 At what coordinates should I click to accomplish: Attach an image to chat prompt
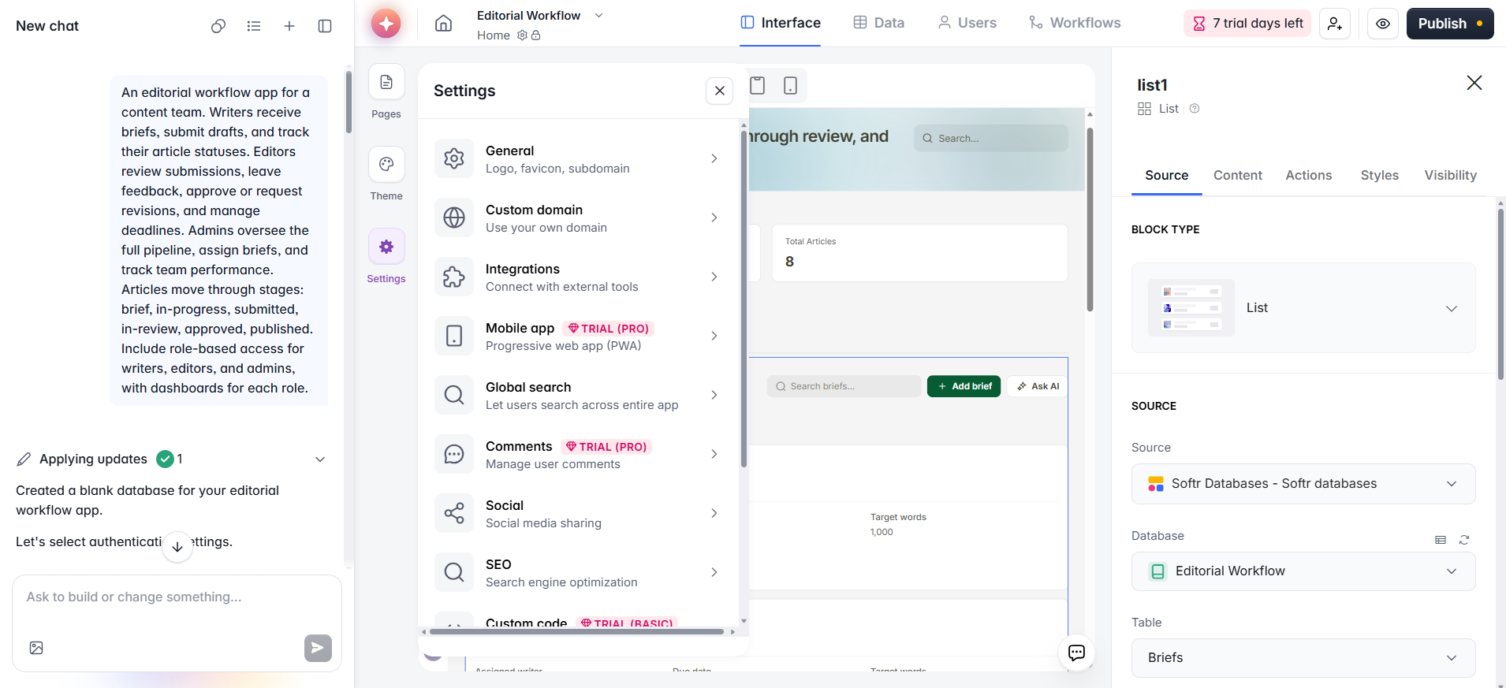(36, 648)
